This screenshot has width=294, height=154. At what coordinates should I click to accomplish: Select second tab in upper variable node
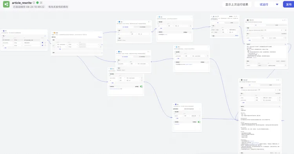tap(142, 27)
